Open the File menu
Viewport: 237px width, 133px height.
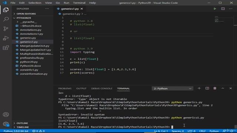[x=13, y=3]
